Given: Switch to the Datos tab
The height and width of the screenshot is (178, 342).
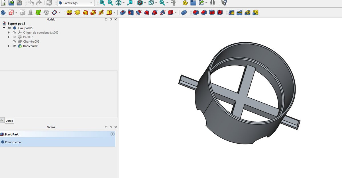Looking at the screenshot, I should pyautogui.click(x=9, y=121).
